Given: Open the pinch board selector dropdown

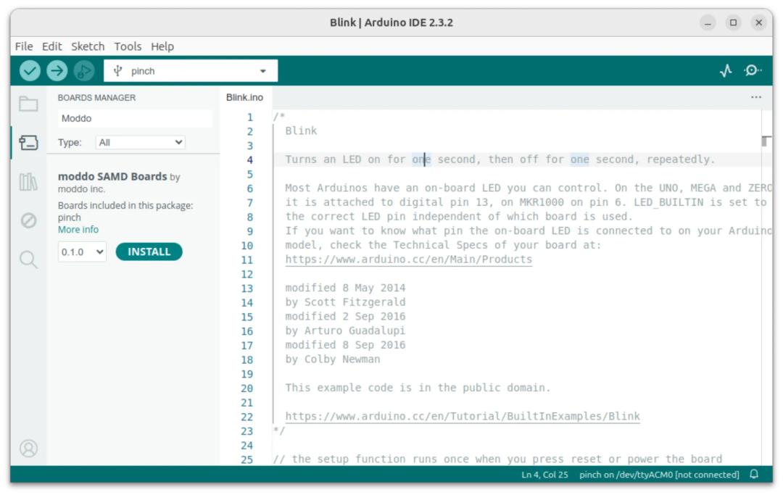Looking at the screenshot, I should (x=191, y=71).
